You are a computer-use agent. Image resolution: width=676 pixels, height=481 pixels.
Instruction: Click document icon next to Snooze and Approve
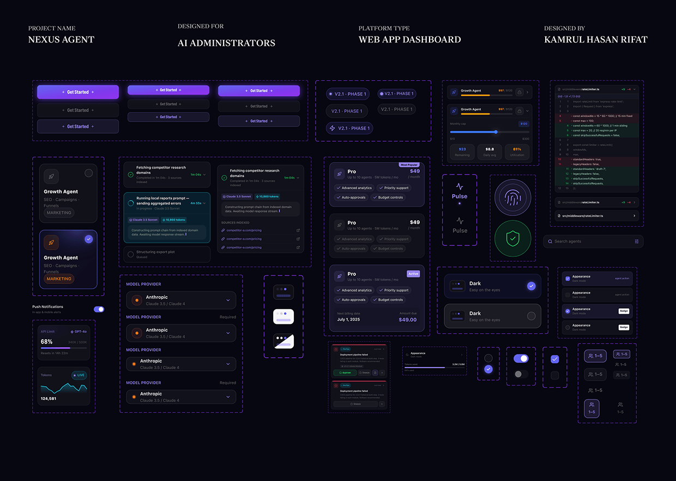pyautogui.click(x=375, y=372)
